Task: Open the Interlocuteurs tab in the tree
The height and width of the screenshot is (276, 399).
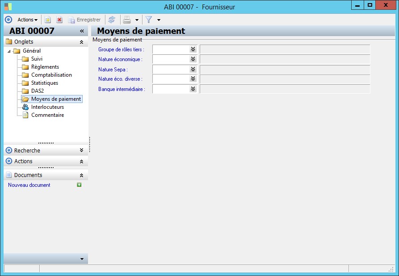Action: 47,107
